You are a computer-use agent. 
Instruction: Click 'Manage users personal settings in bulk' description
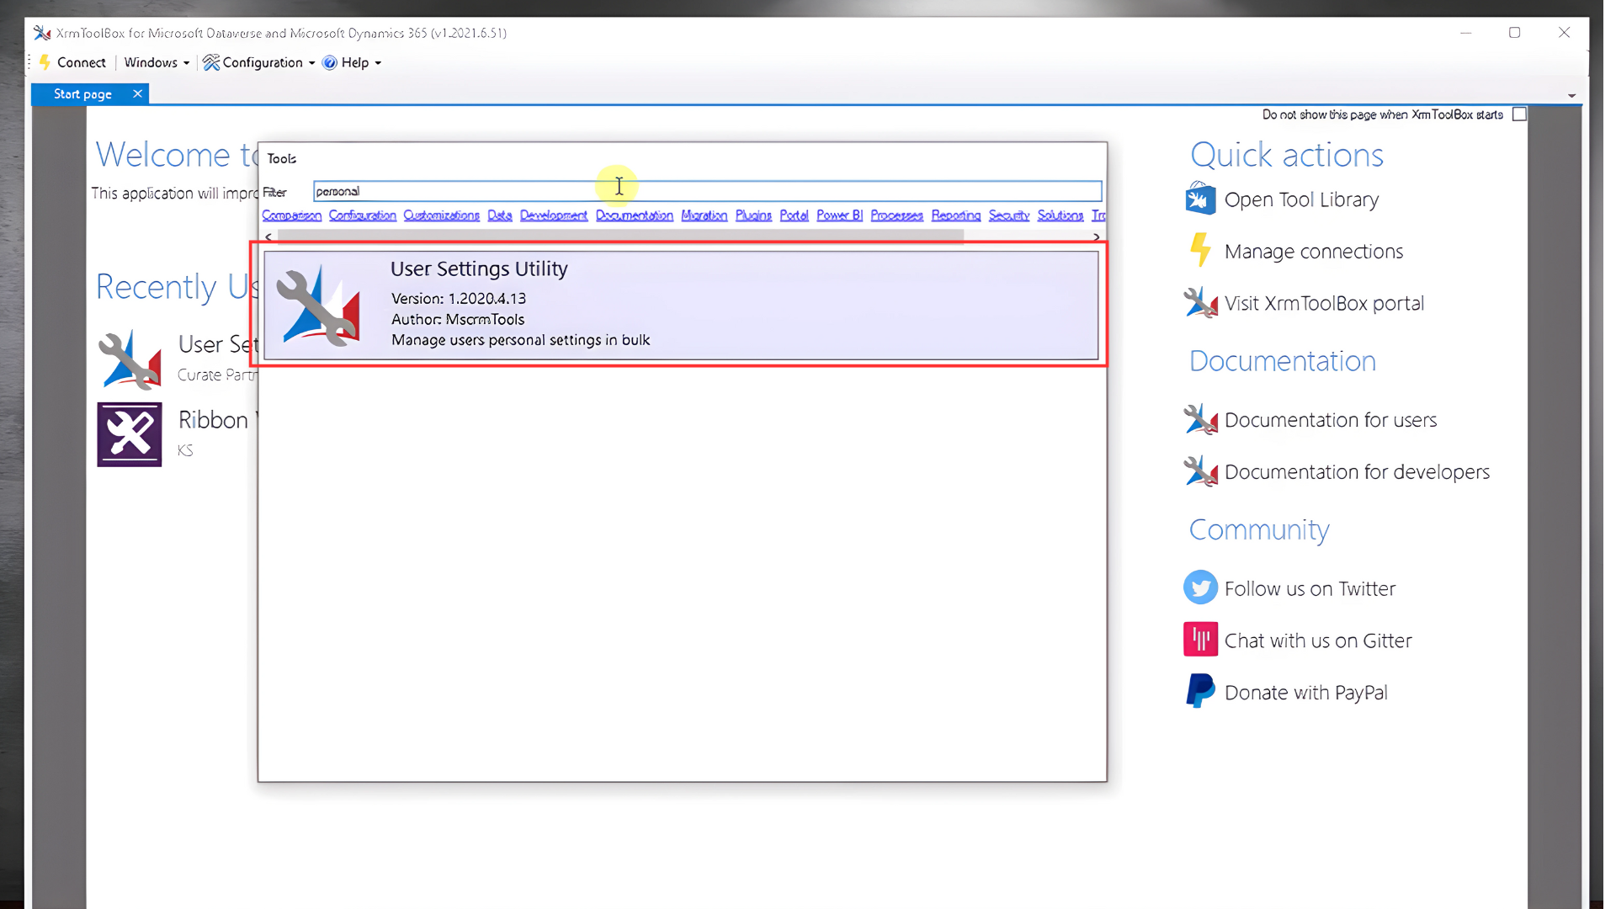520,340
